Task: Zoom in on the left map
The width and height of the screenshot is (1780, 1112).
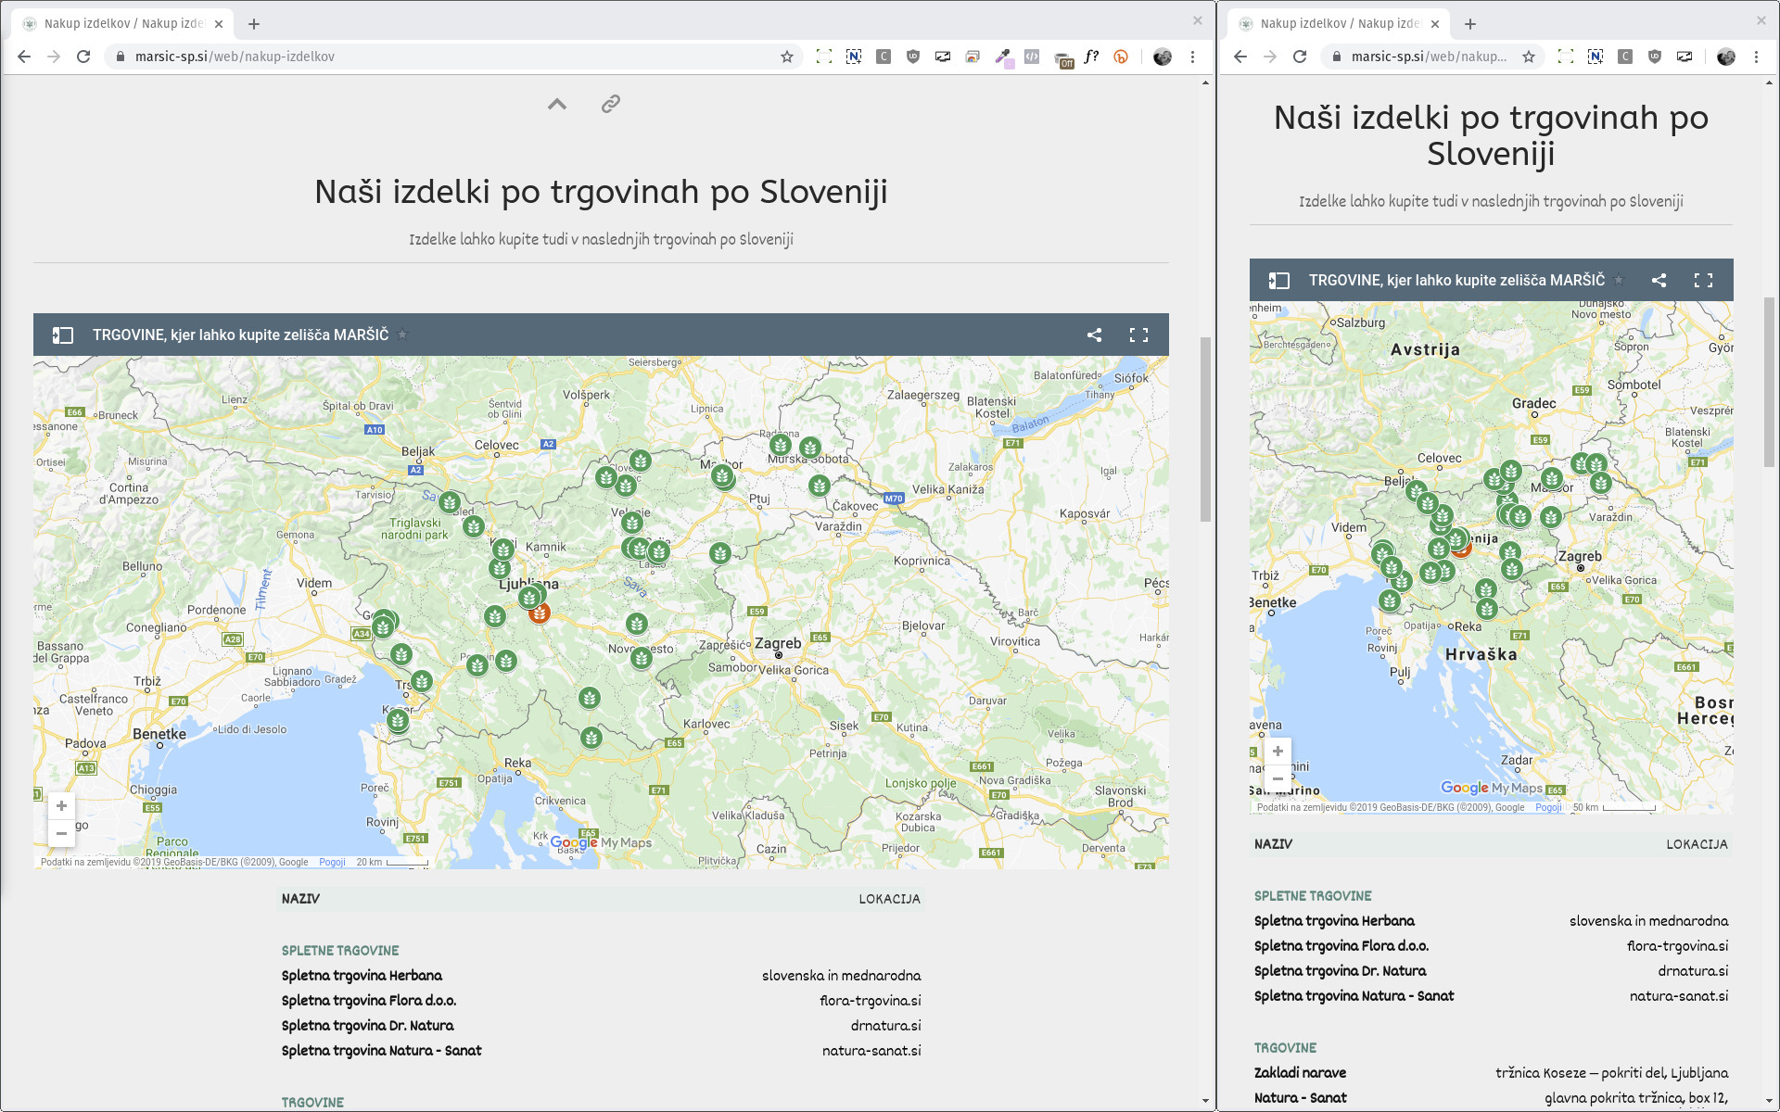Action: coord(61,806)
